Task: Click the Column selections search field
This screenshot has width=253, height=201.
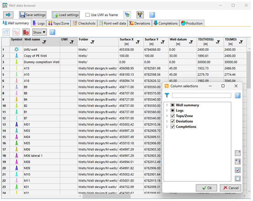Action: click(201, 95)
